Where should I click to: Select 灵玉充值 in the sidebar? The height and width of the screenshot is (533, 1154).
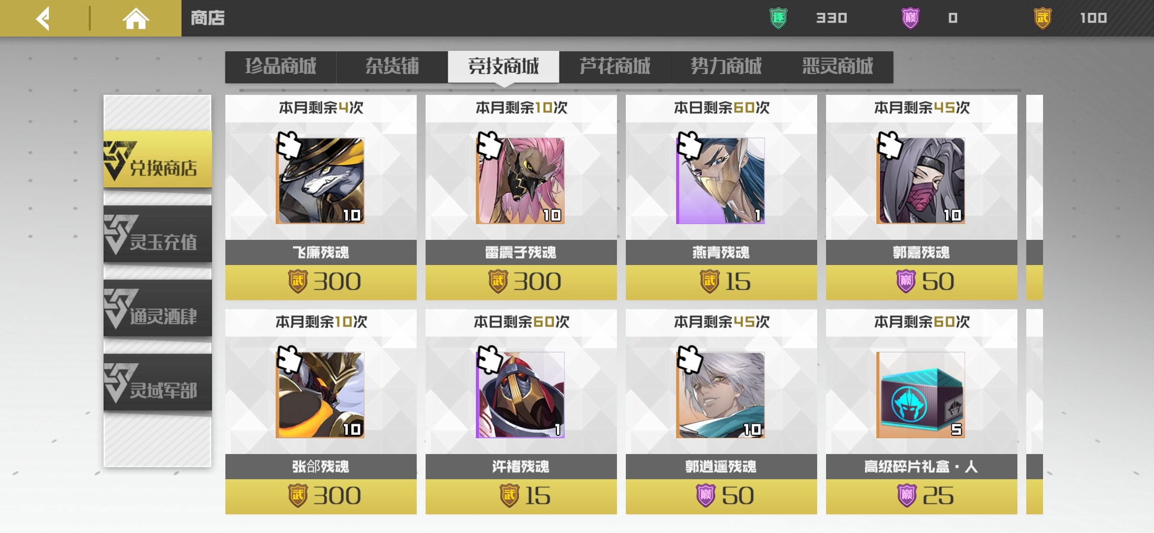[x=158, y=234]
